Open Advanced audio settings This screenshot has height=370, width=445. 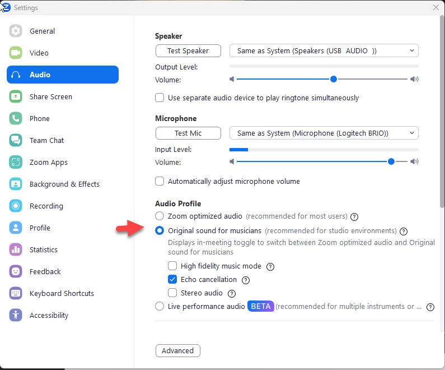[x=177, y=351]
